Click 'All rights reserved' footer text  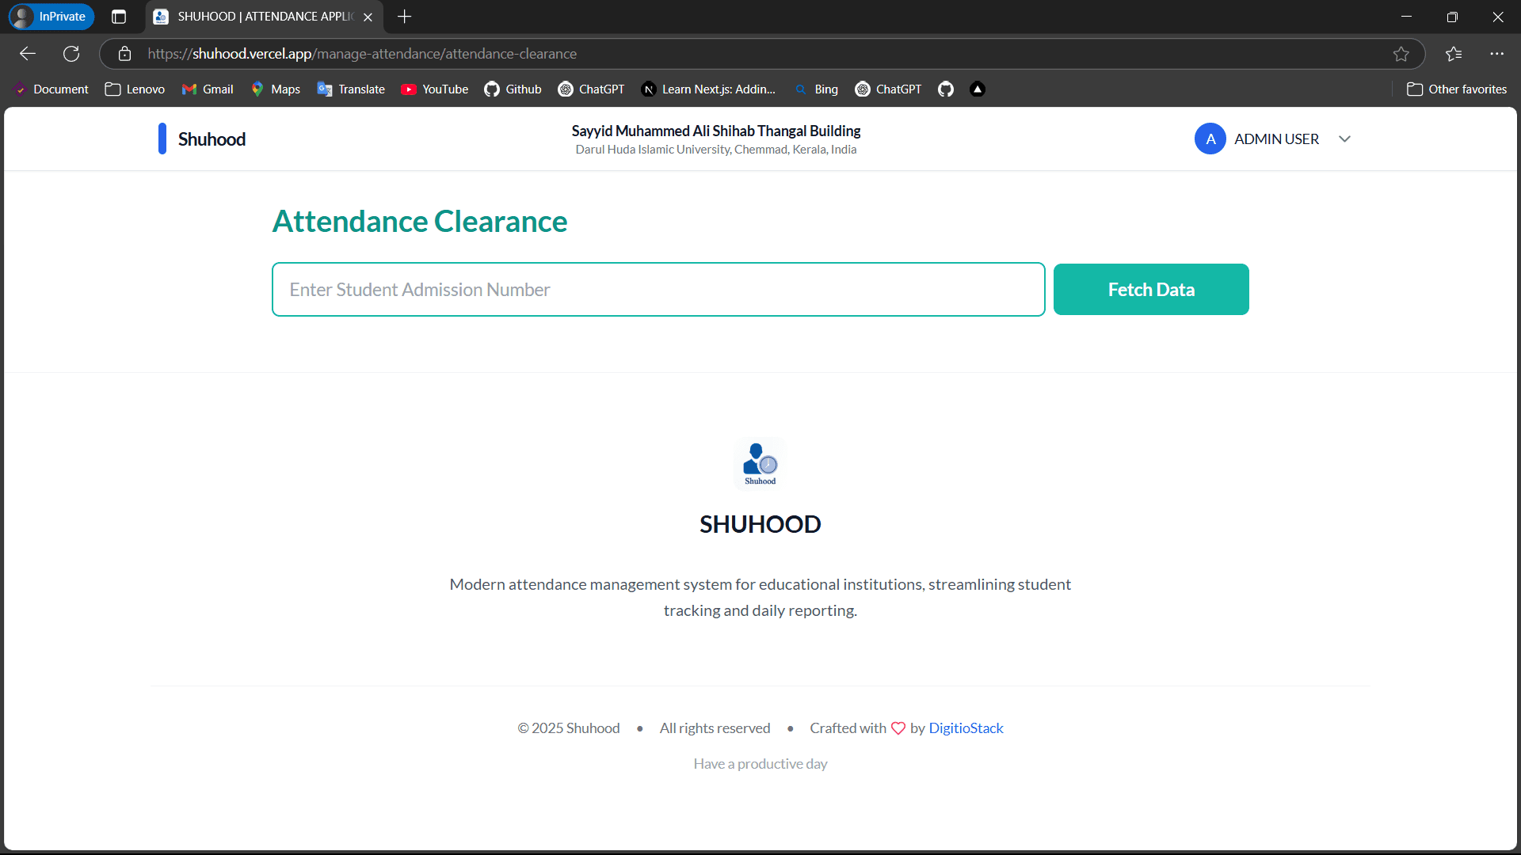[715, 728]
